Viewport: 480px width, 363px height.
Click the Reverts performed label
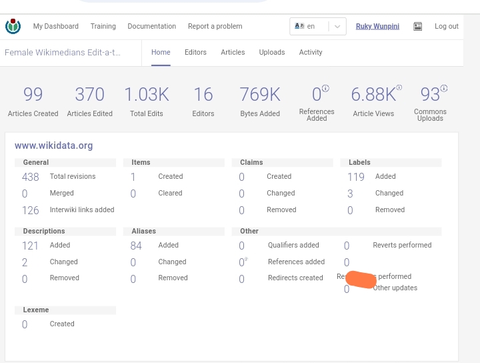coord(402,245)
